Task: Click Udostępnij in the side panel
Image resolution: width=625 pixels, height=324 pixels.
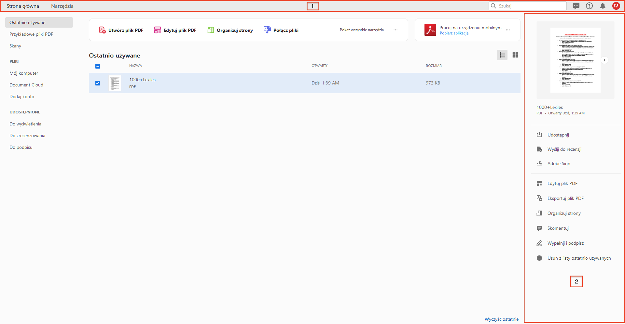Action: pos(558,135)
